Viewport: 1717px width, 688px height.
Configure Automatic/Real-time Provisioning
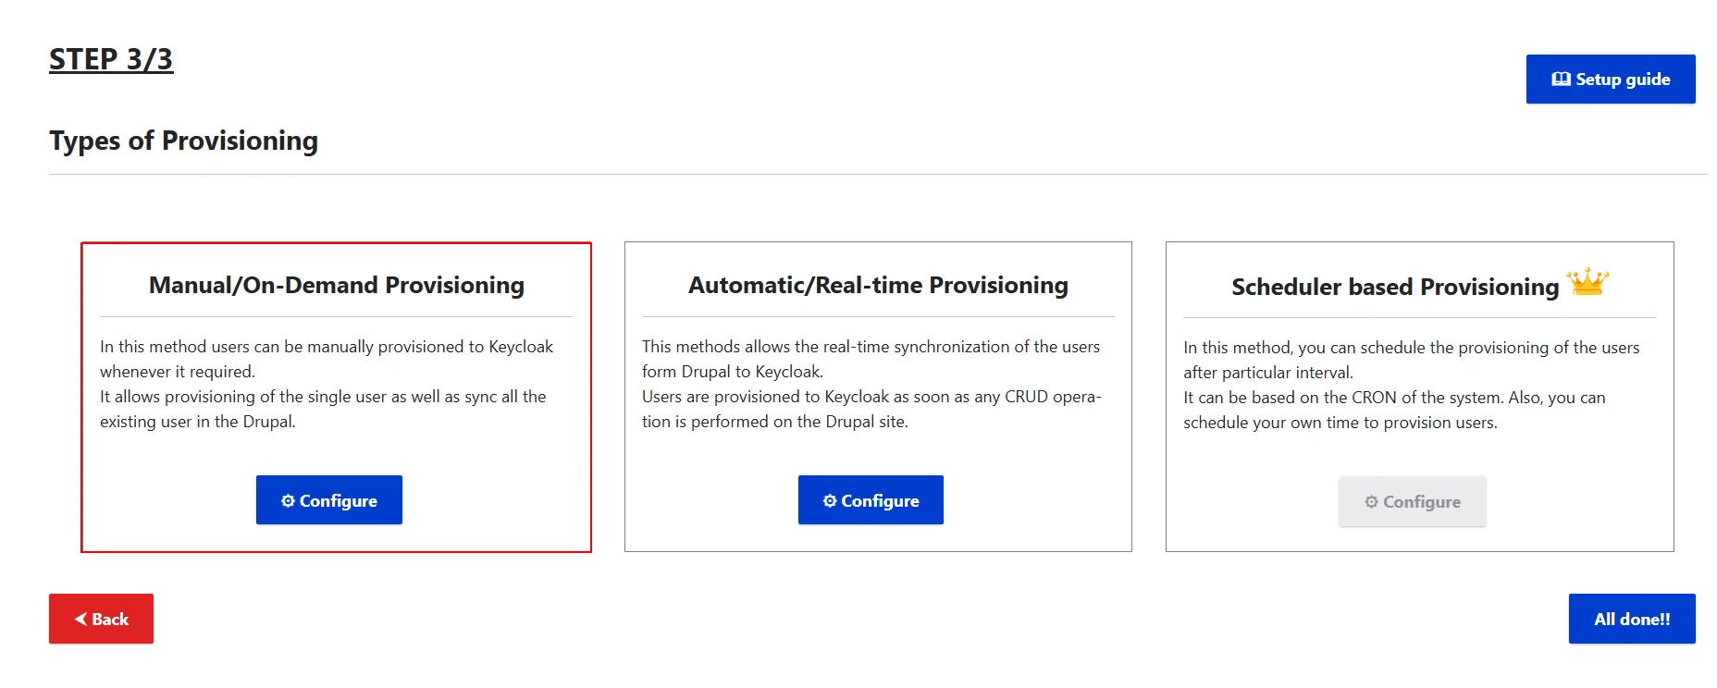871,499
